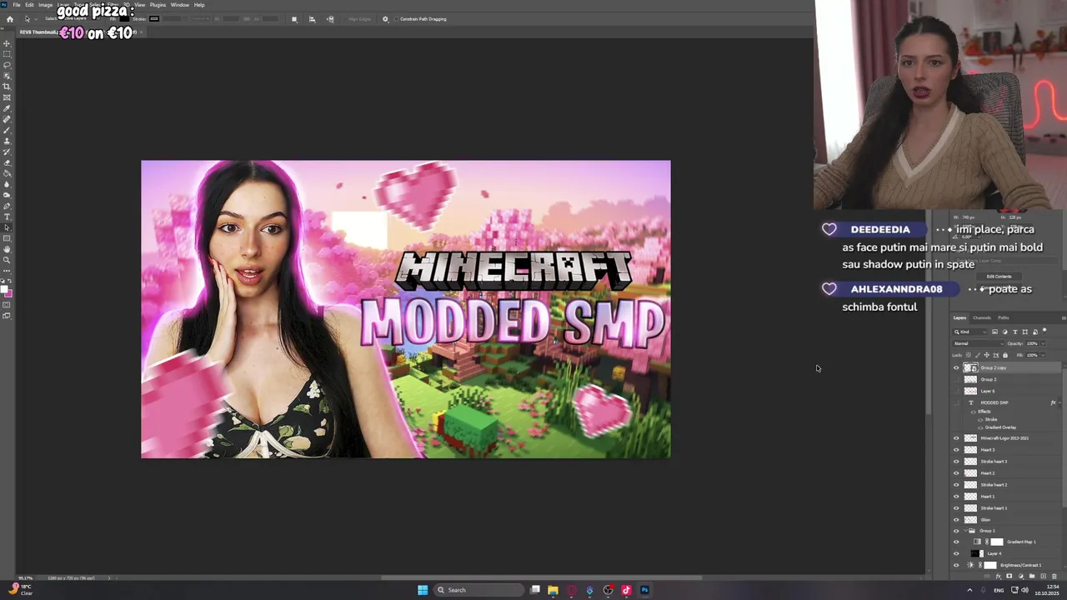Collapse effects on MODDED SMP layer
Image resolution: width=1067 pixels, height=600 pixels.
[1059, 402]
